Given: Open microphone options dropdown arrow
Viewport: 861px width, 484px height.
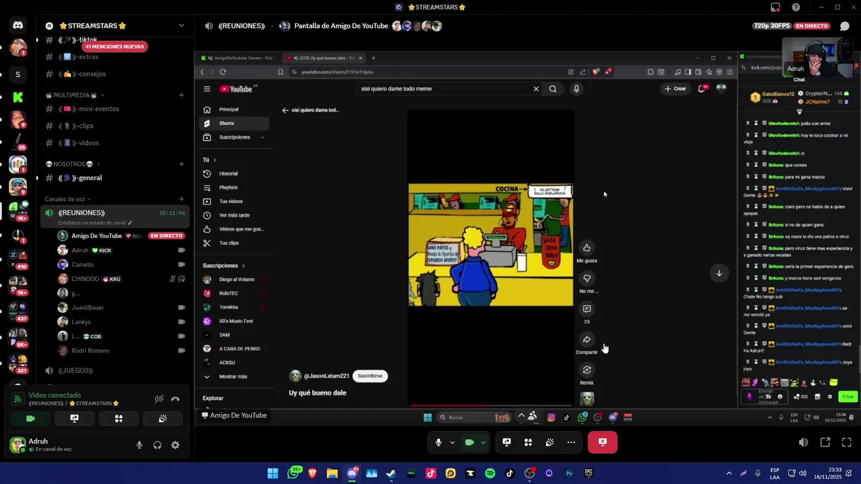Looking at the screenshot, I should coord(452,442).
